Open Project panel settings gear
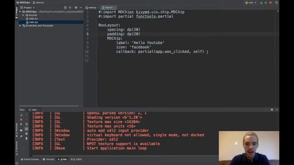 click(x=76, y=8)
